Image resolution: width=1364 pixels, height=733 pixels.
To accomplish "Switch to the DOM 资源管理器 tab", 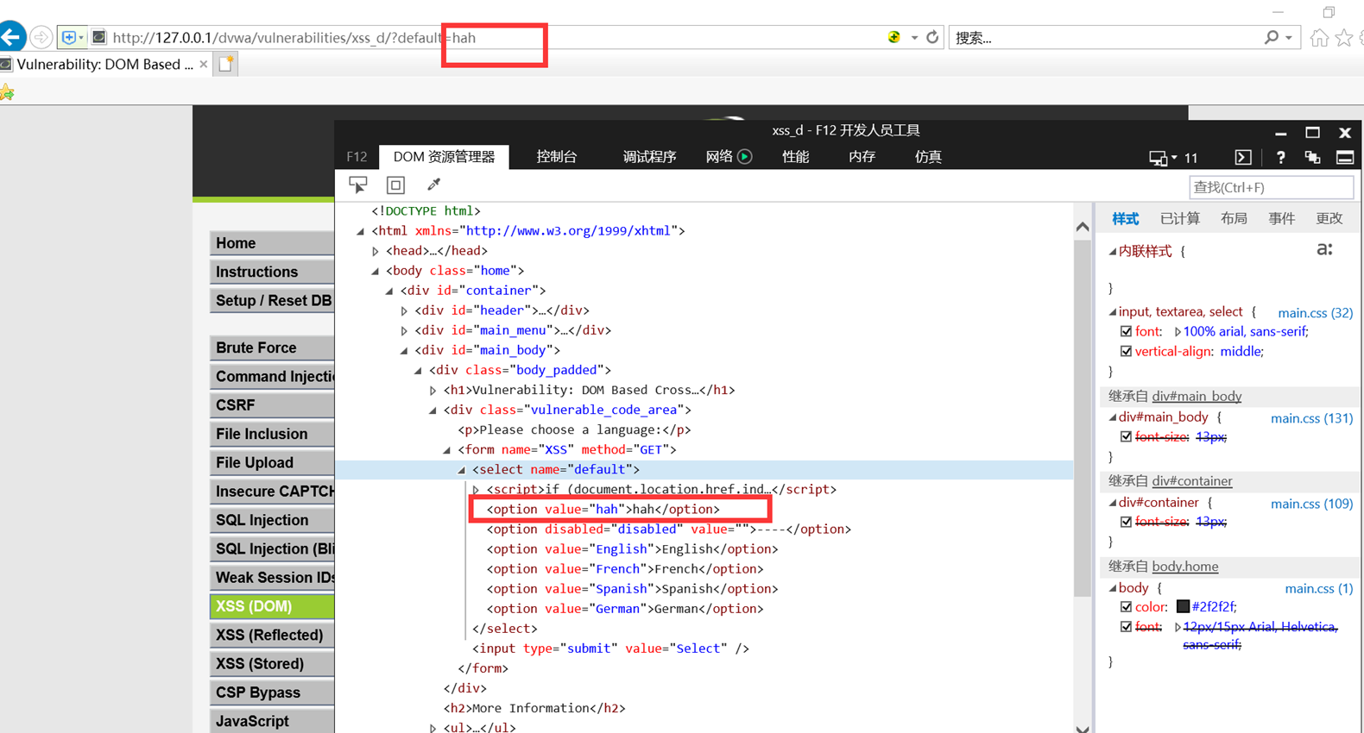I will point(444,156).
